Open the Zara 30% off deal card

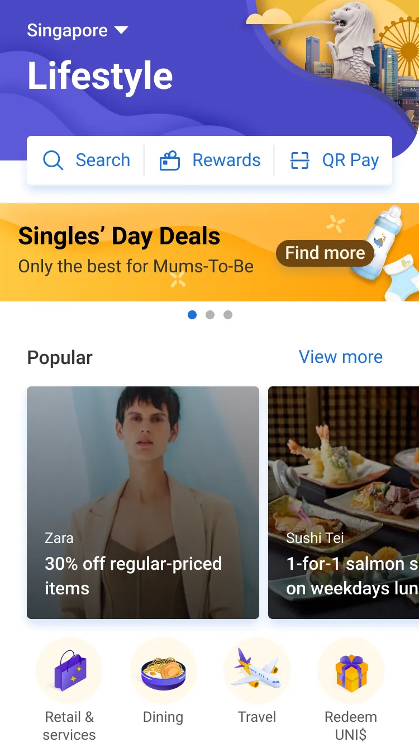pyautogui.click(x=143, y=502)
